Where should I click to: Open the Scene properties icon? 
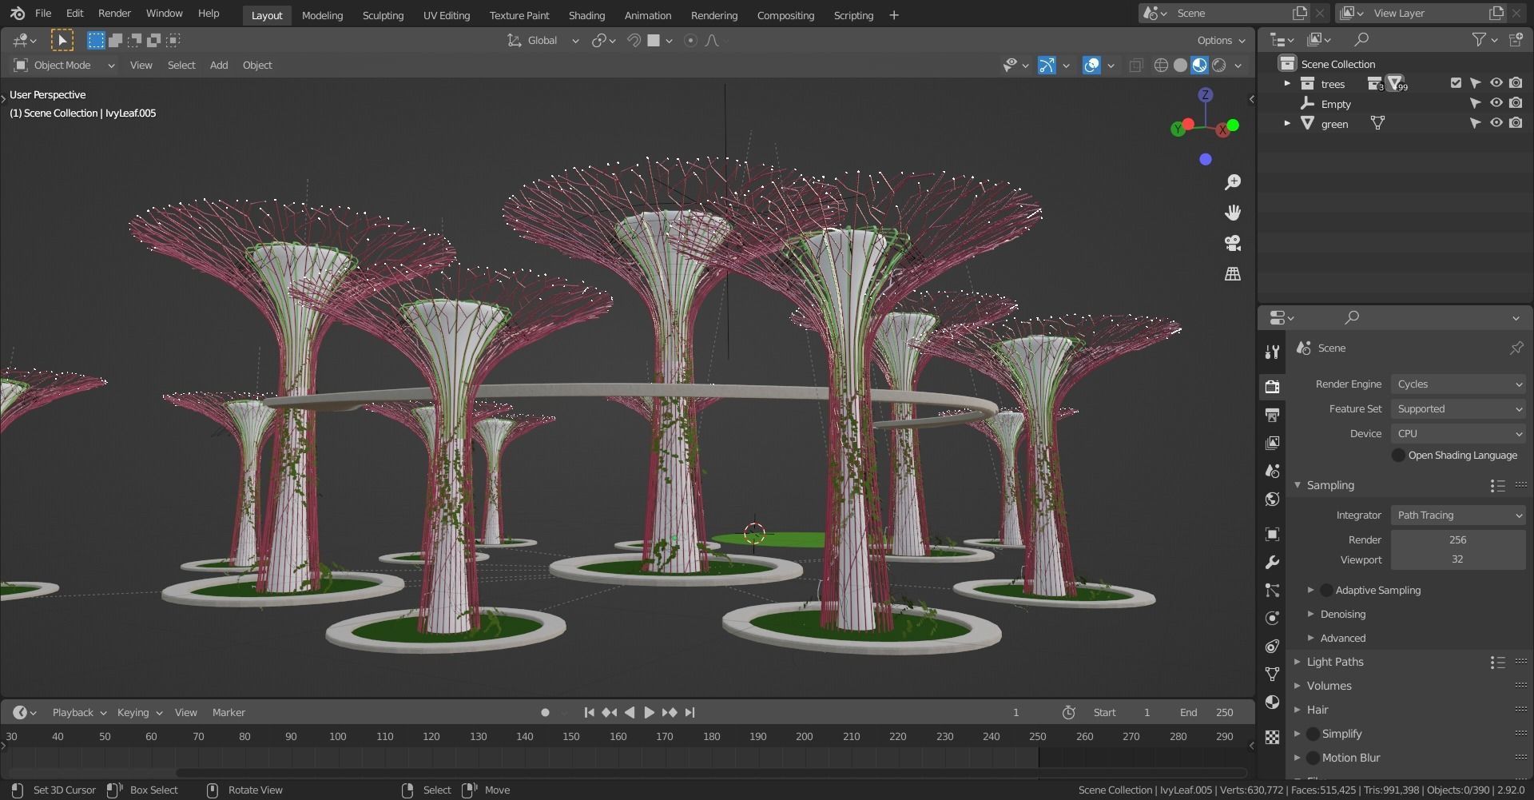point(1272,471)
